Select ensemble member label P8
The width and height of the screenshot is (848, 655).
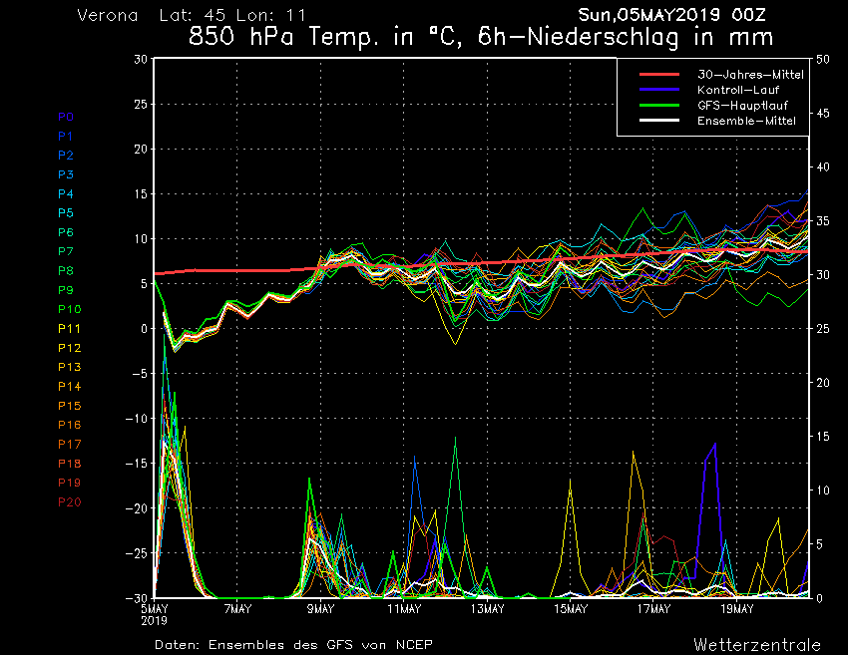coord(66,271)
